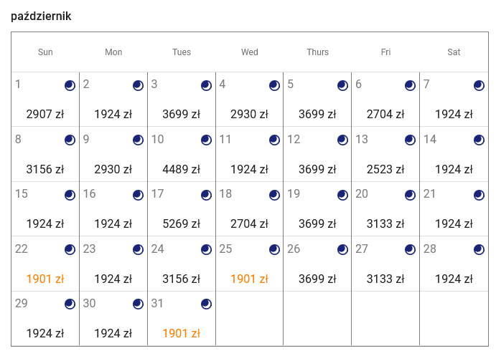Click the moon icon on day 14
Image resolution: width=496 pixels, height=351 pixels.
pos(479,140)
